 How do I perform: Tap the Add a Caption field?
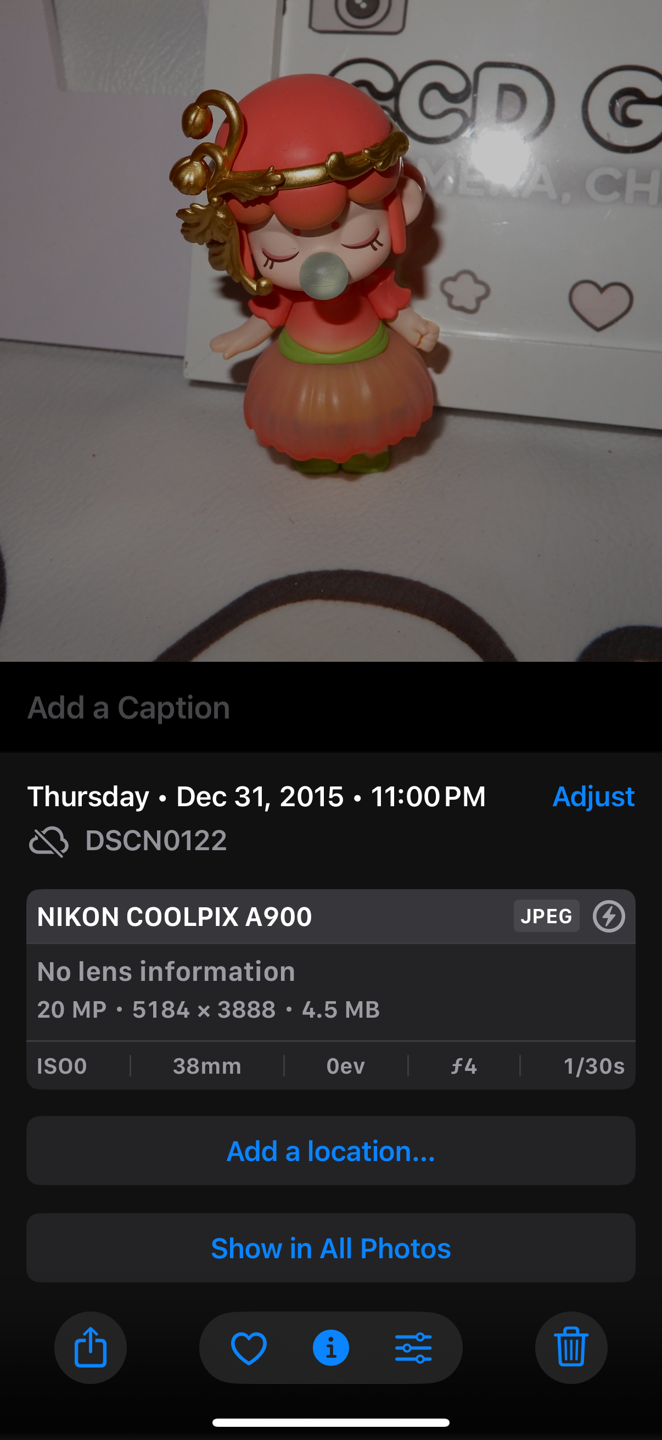(330, 708)
